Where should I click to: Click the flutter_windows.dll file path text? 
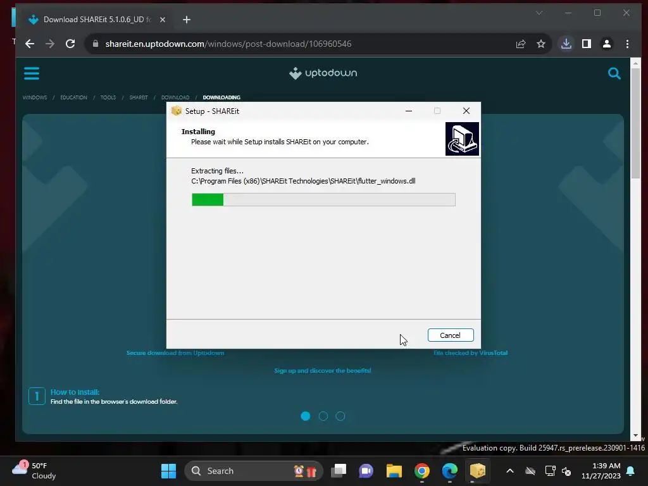pos(303,181)
